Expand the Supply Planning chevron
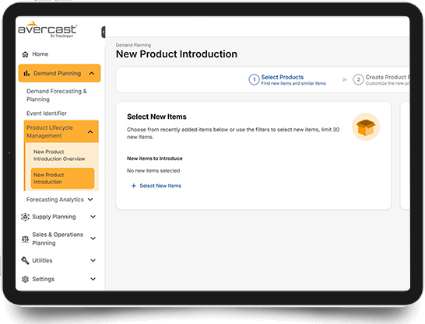This screenshot has width=425, height=324. click(x=93, y=217)
